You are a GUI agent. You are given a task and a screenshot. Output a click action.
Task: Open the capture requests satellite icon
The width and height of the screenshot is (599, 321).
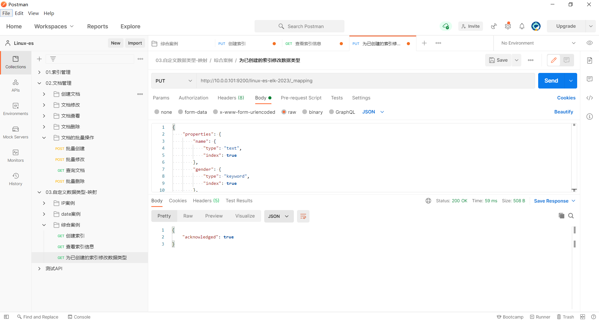pos(494,26)
